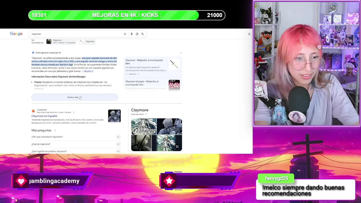Click 'Visión general creada por IA' label
This screenshot has height=203, width=361.
click(48, 53)
